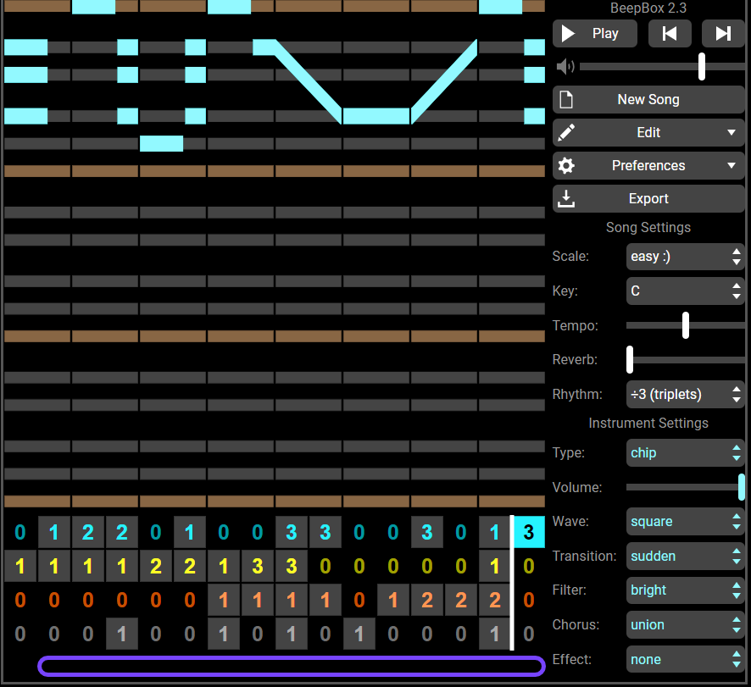
Task: Select the highlighted cyan pattern 3 in last bar
Action: (x=529, y=532)
